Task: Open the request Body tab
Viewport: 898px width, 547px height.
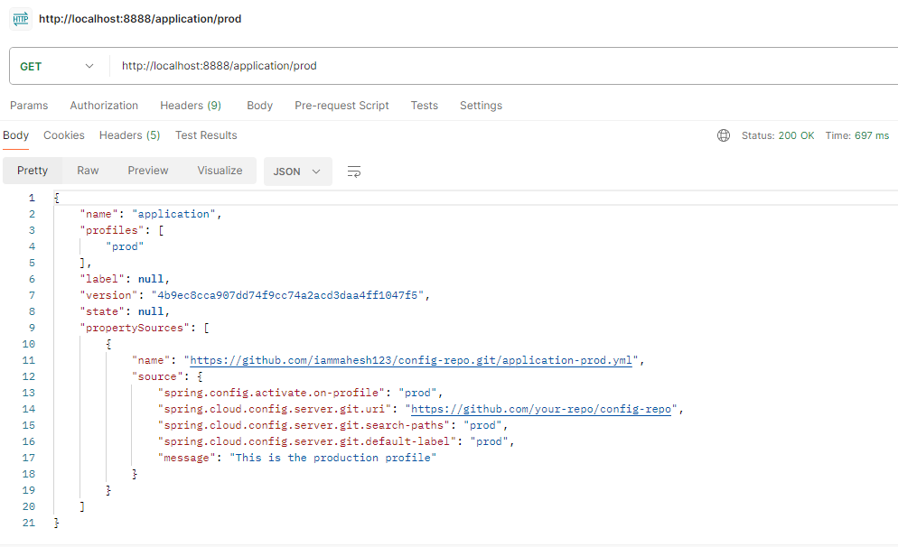Action: [x=259, y=106]
